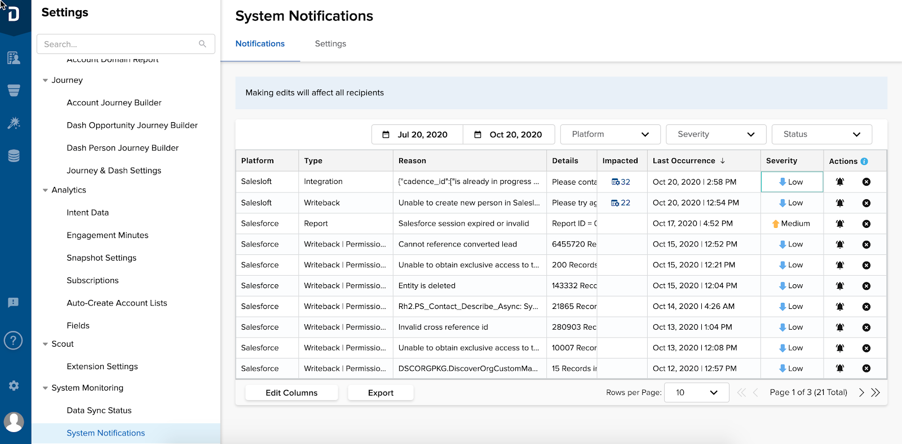Click the Medium severity cell
Viewport: 902px width, 444px height.
pyautogui.click(x=792, y=223)
